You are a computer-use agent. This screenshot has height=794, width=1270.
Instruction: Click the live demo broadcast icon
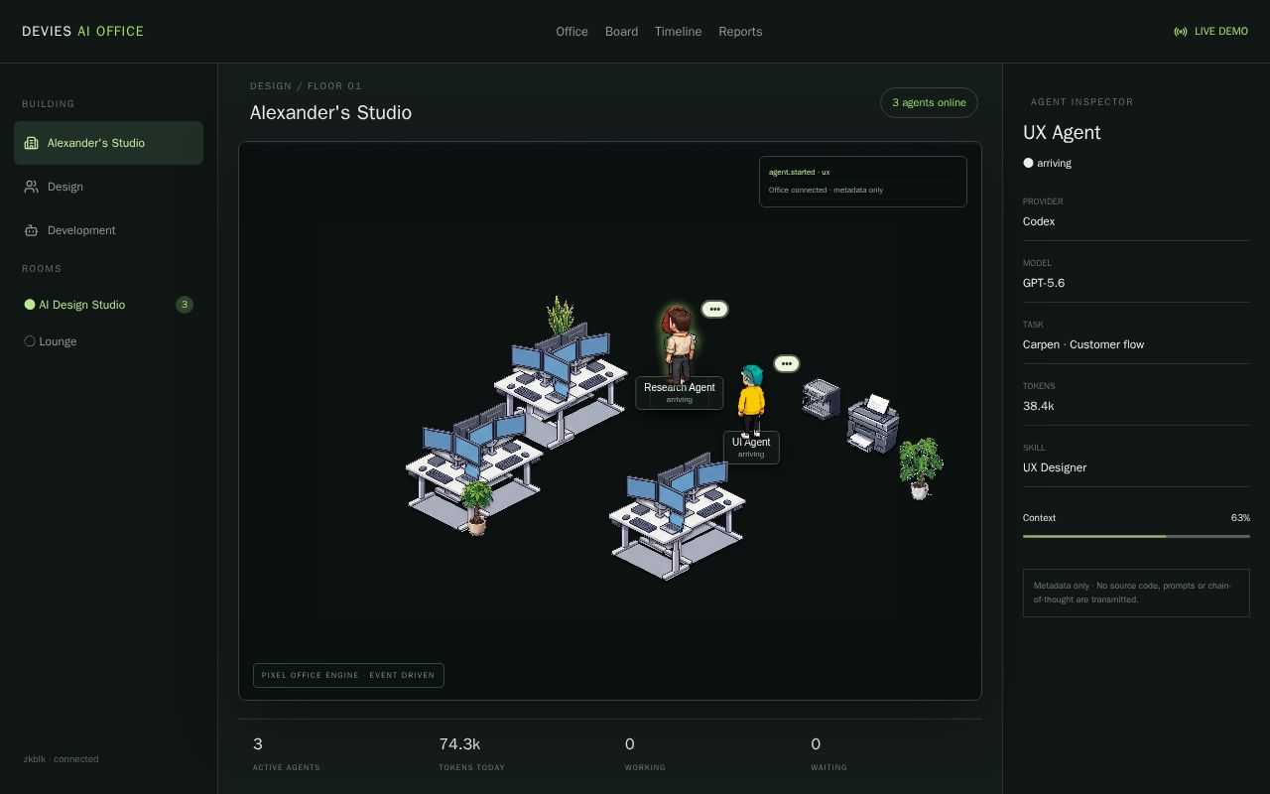point(1181,32)
